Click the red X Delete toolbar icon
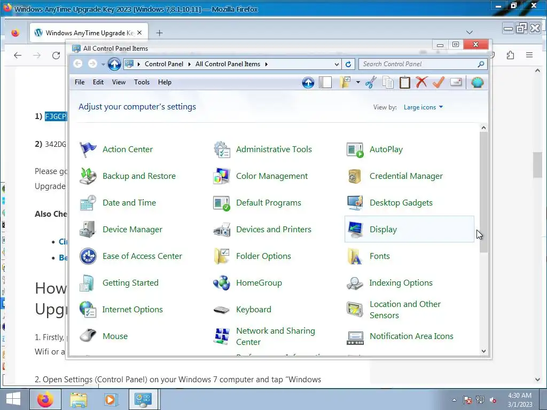The image size is (547, 410). tap(421, 83)
